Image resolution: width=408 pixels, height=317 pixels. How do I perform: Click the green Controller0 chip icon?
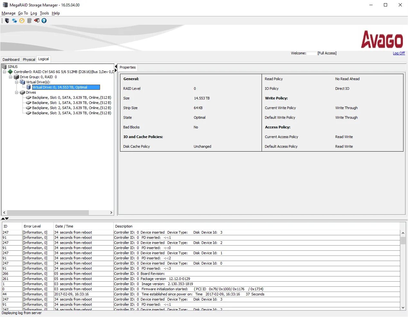[10, 72]
